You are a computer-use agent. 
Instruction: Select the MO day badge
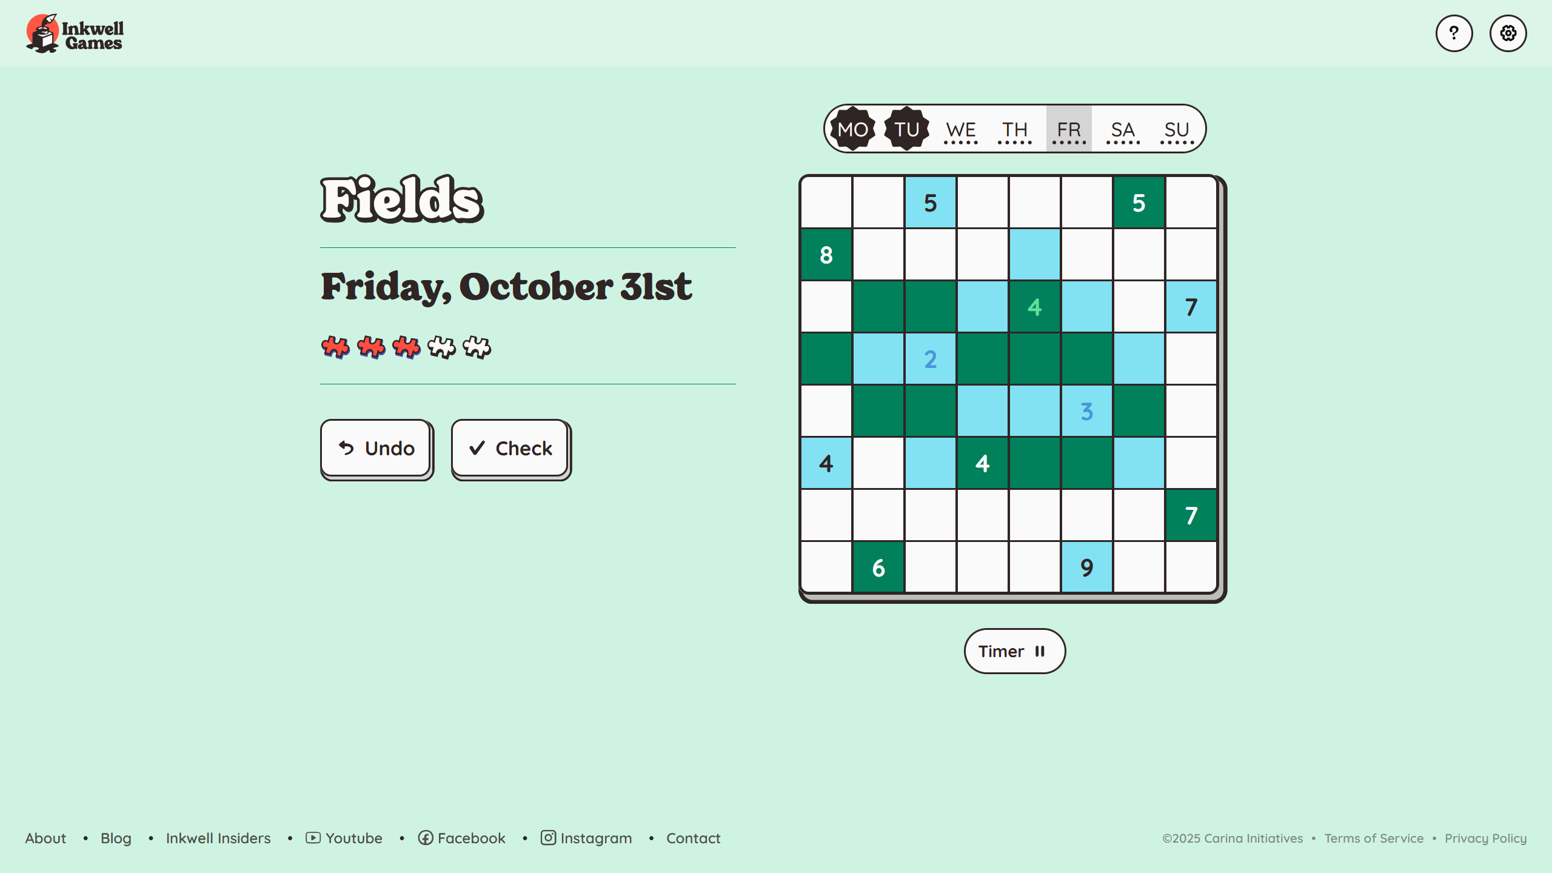pos(852,129)
